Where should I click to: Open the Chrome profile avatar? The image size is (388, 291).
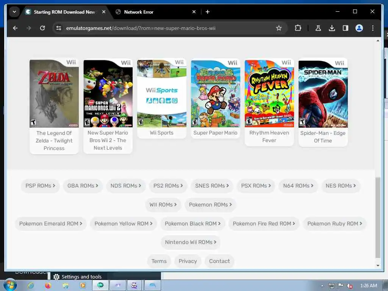click(x=359, y=28)
